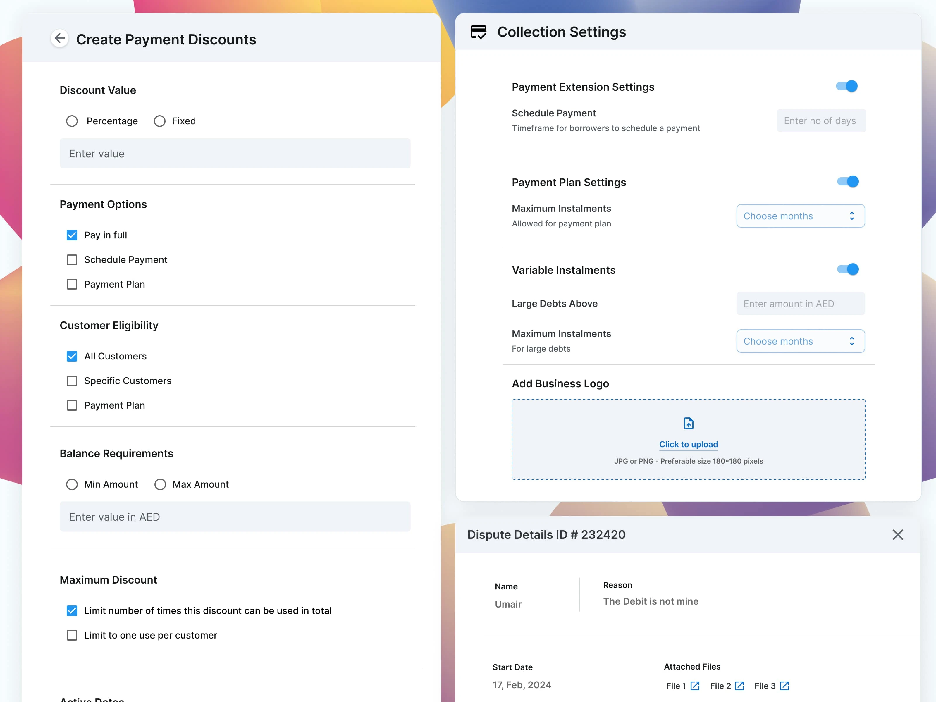Click 'Timeframe for borrowers to schedule a payment' text
Screen dimensions: 936x702
605,128
